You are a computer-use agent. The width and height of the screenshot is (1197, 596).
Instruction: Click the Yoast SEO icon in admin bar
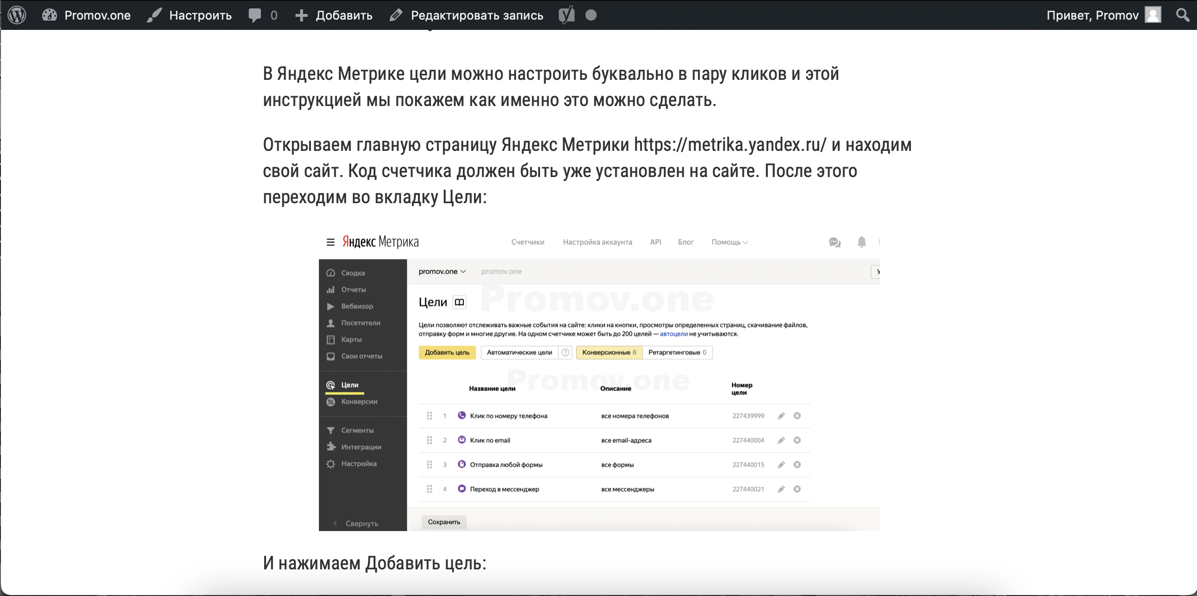click(566, 14)
